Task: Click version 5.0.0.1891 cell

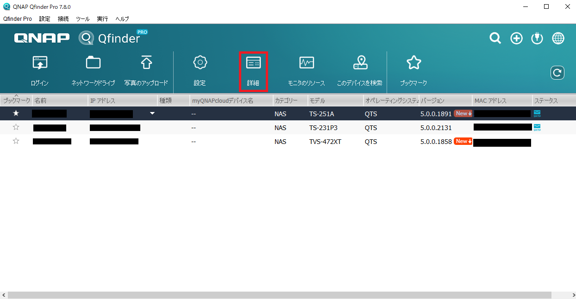Action: pyautogui.click(x=436, y=114)
